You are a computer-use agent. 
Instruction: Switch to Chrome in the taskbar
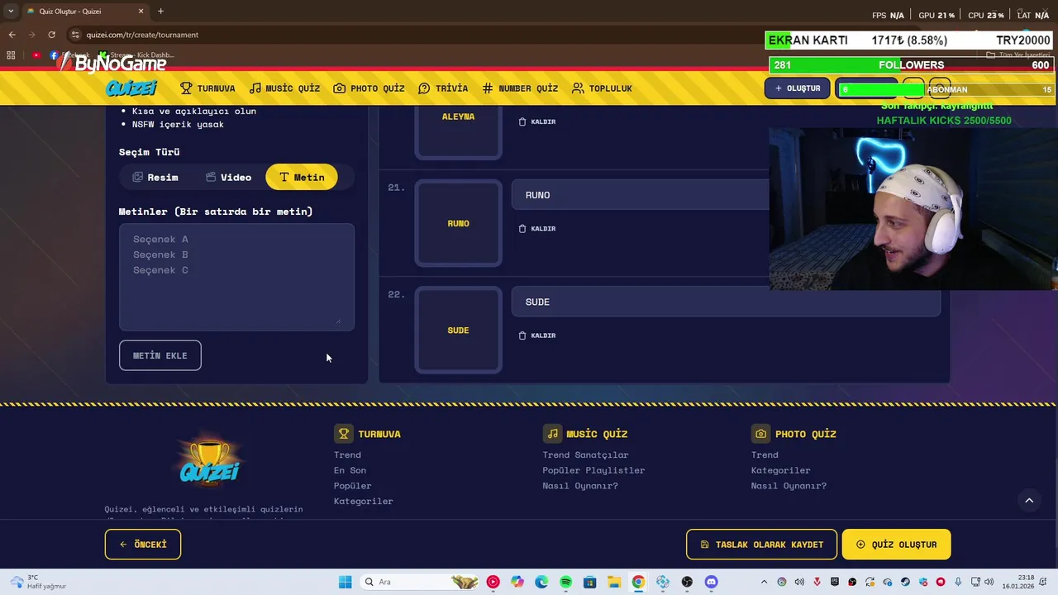pos(638,582)
